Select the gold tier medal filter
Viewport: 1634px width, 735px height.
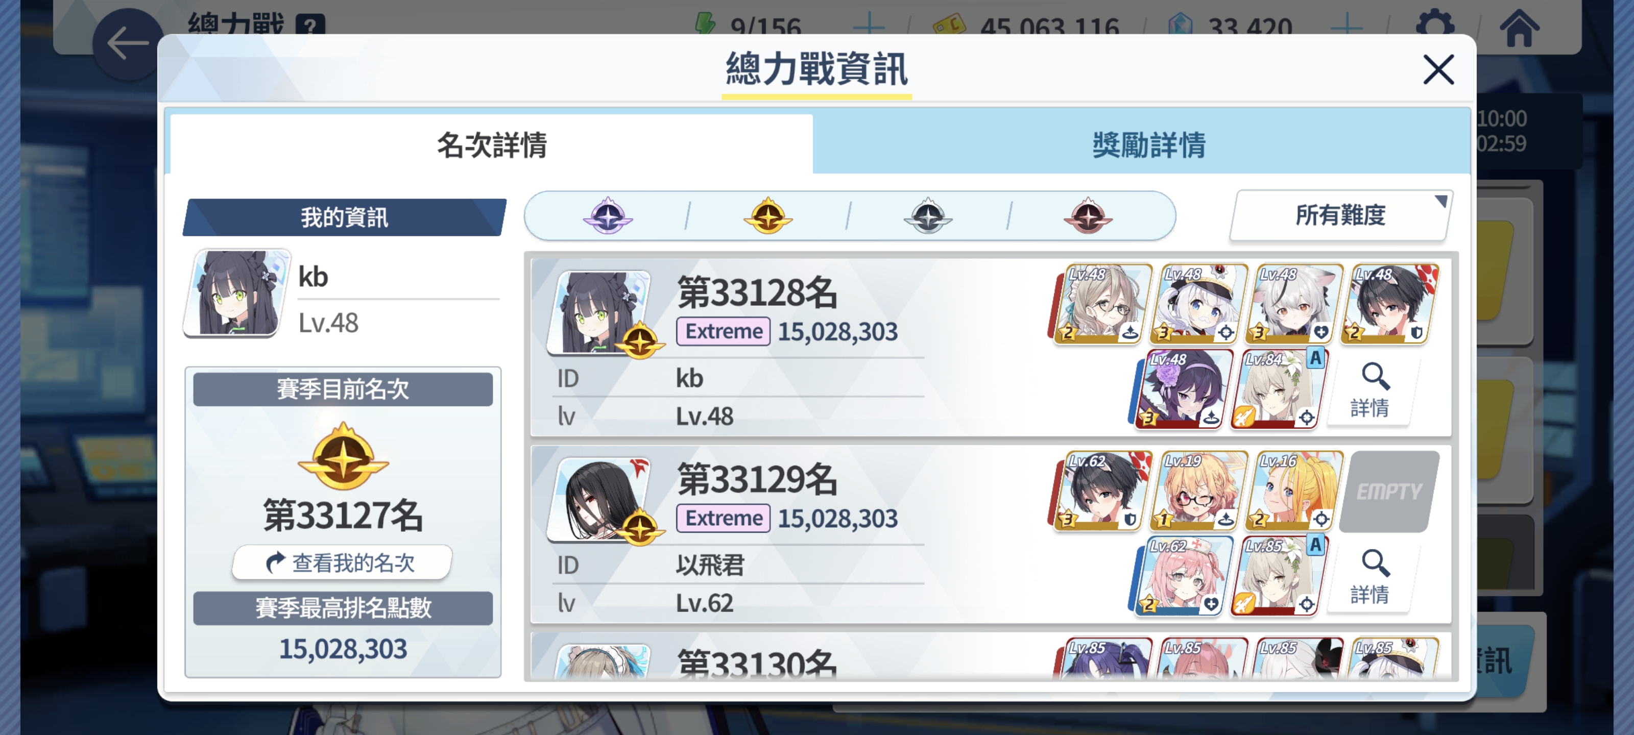(x=767, y=215)
